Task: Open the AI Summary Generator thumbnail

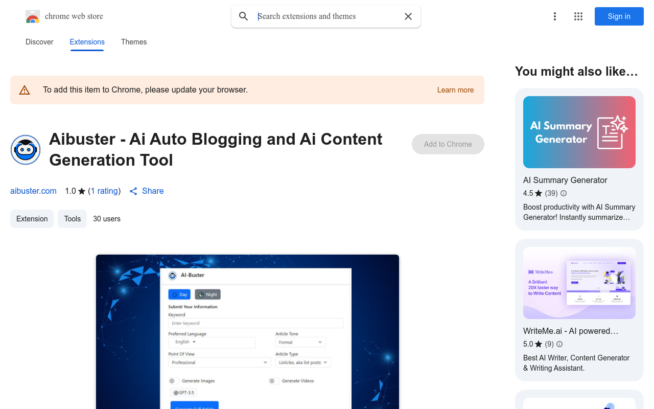Action: coord(579,132)
